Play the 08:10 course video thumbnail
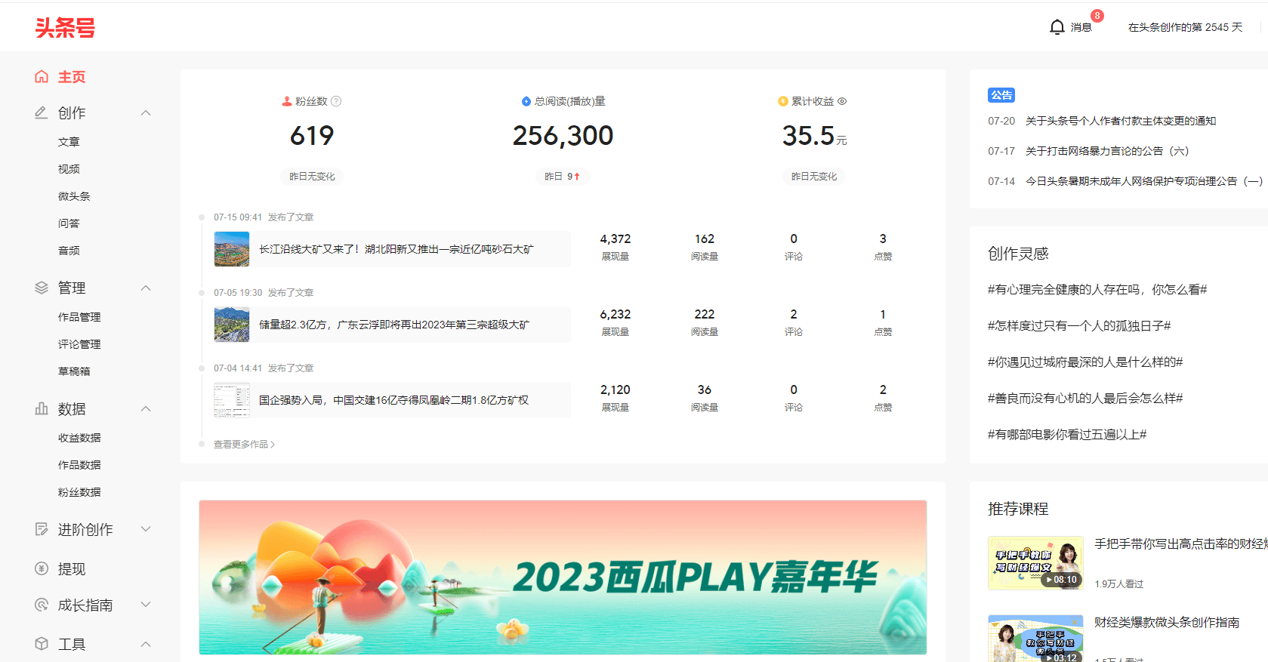1268x662 pixels. point(1035,563)
